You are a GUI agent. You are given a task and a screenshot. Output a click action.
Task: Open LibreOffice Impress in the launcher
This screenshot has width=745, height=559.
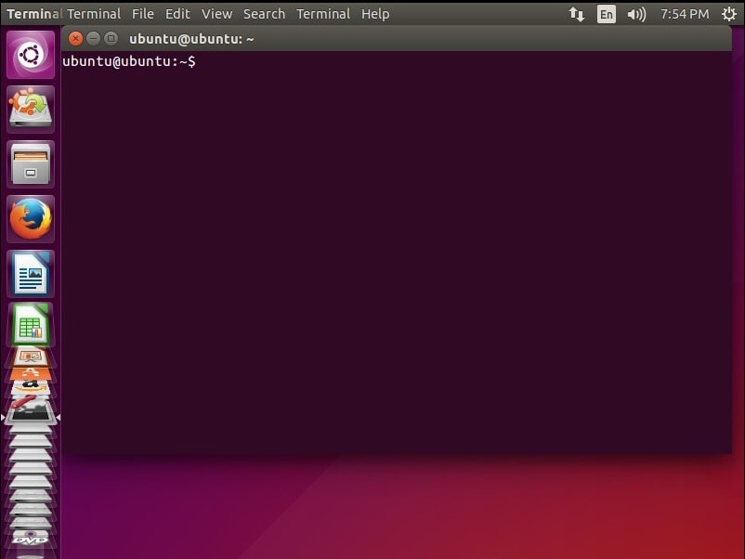(31, 357)
